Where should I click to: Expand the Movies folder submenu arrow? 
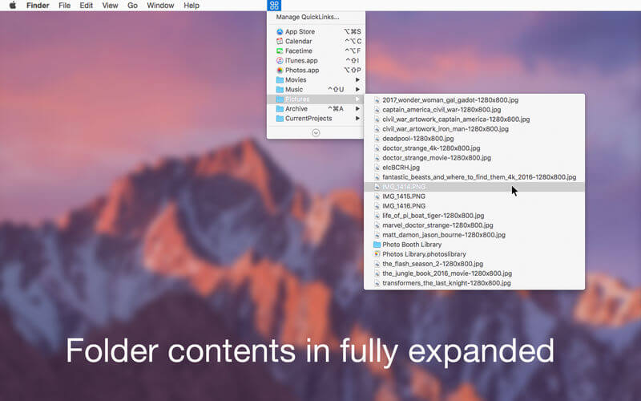point(357,79)
